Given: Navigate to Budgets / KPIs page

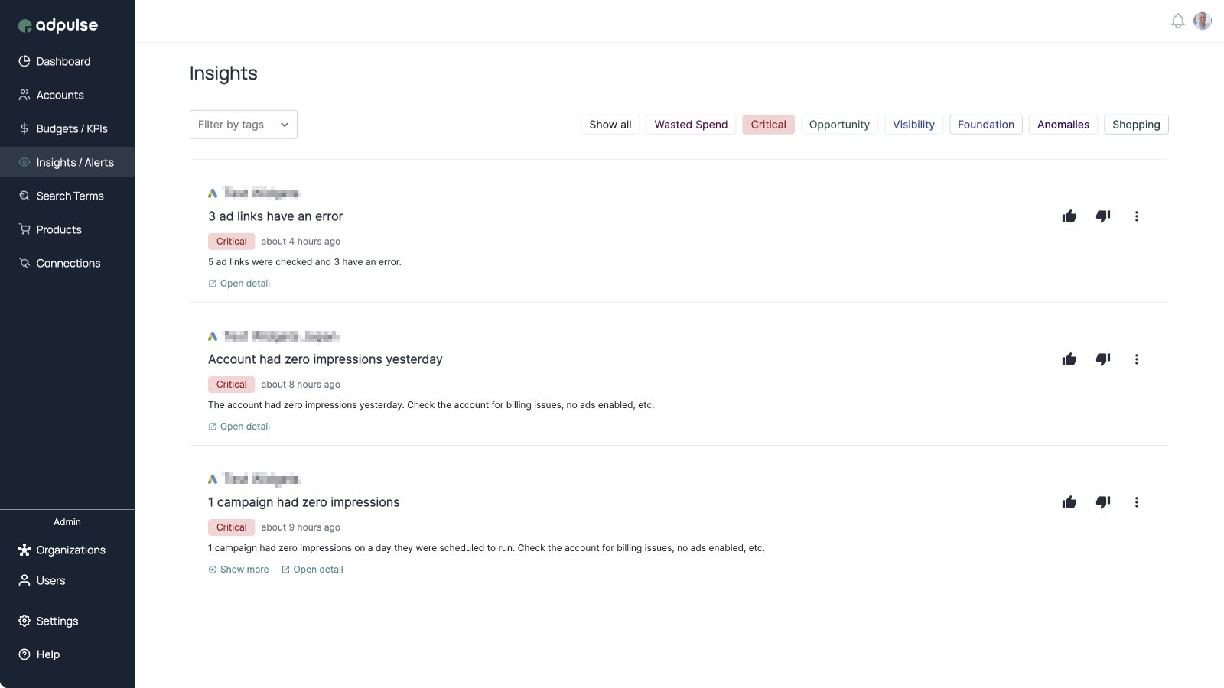Looking at the screenshot, I should pyautogui.click(x=72, y=128).
